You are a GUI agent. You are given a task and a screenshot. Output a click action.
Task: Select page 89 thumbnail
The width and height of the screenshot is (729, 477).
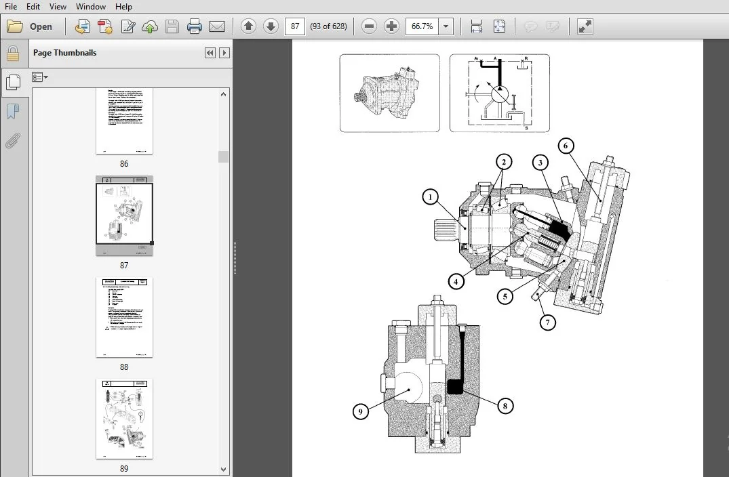(124, 419)
